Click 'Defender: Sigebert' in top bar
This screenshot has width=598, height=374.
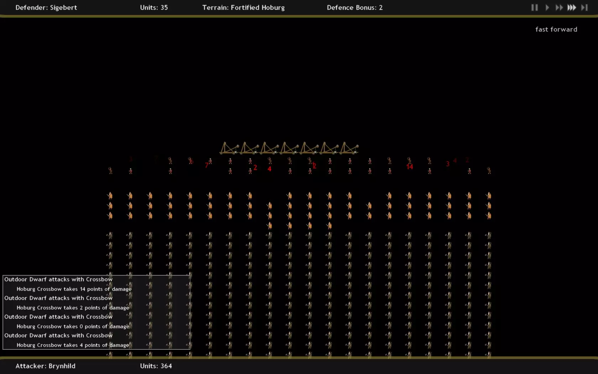(46, 7)
